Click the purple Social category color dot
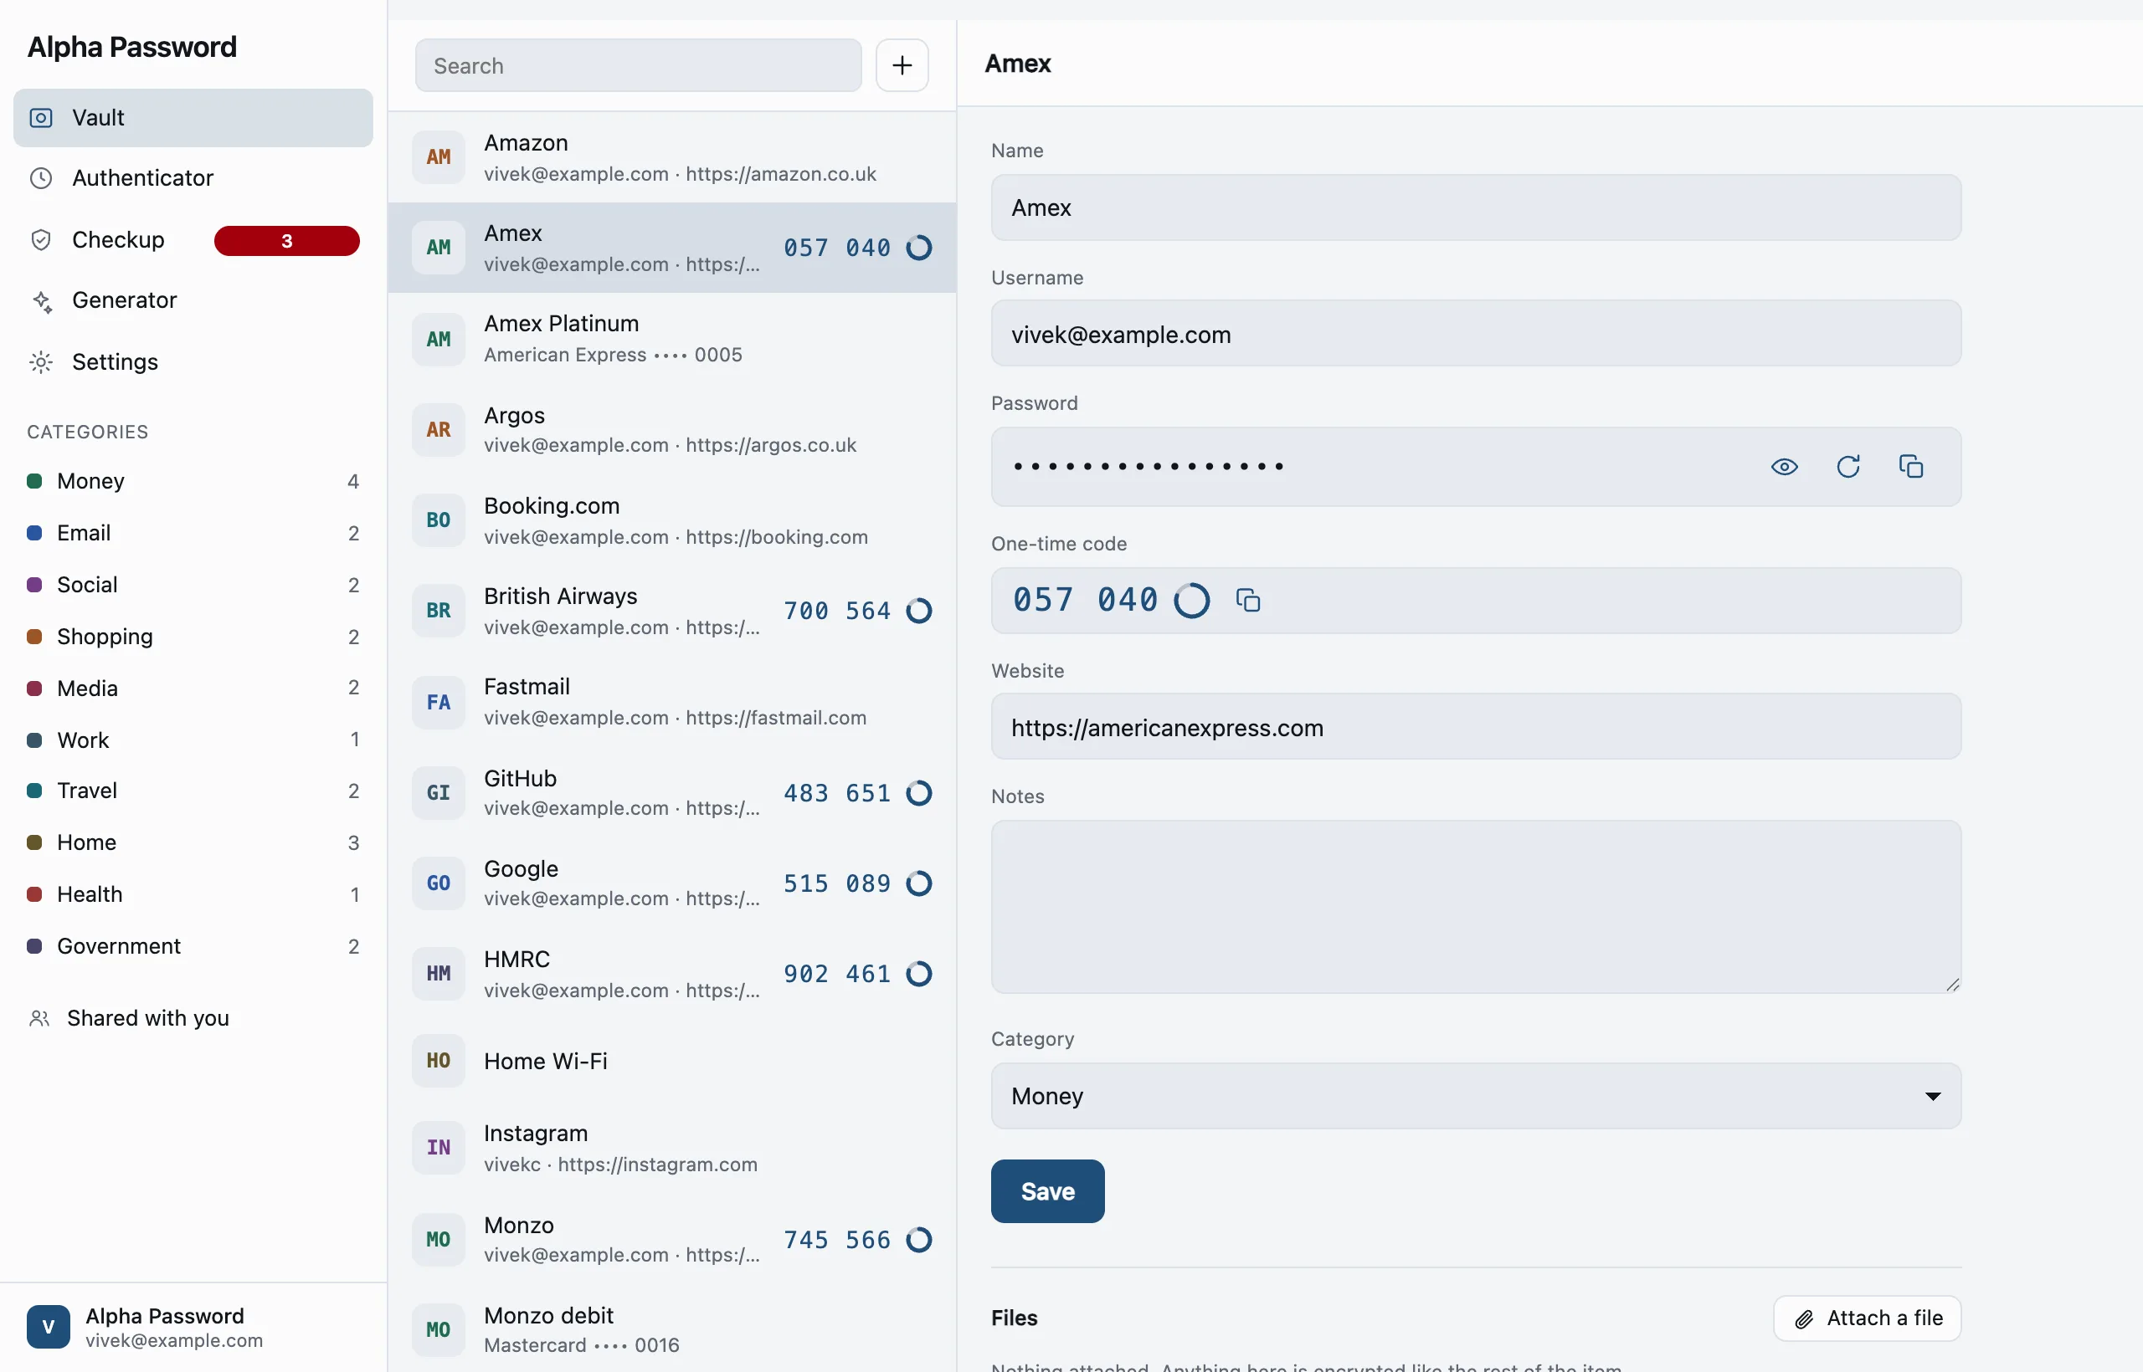The height and width of the screenshot is (1372, 2143). [35, 585]
